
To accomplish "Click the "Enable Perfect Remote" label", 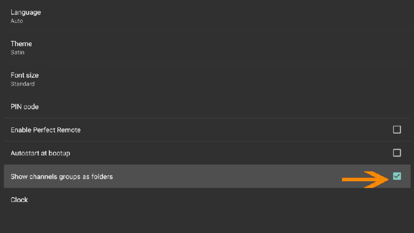I will 46,130.
